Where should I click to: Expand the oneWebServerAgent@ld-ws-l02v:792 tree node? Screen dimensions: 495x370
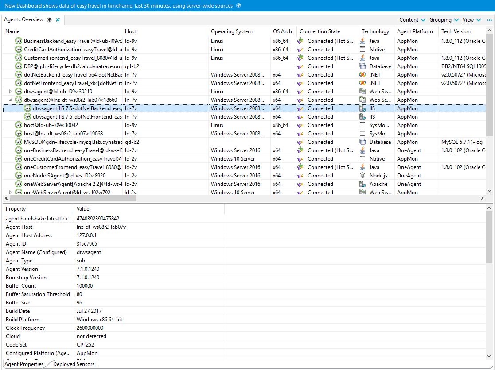pos(11,192)
